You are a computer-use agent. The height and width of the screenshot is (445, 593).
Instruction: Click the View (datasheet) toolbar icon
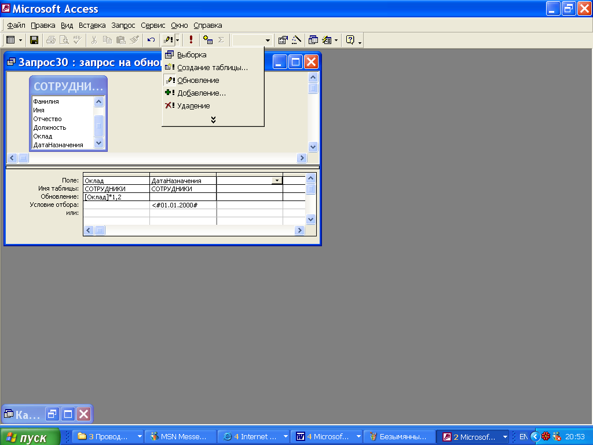tap(10, 40)
